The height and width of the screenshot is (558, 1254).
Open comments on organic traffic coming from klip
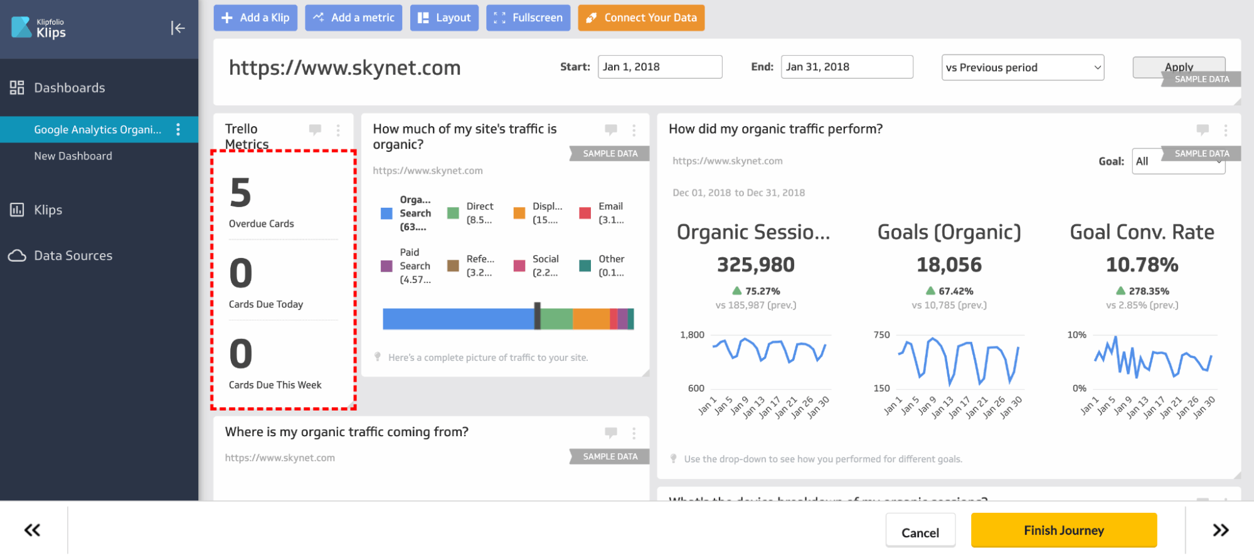point(611,432)
